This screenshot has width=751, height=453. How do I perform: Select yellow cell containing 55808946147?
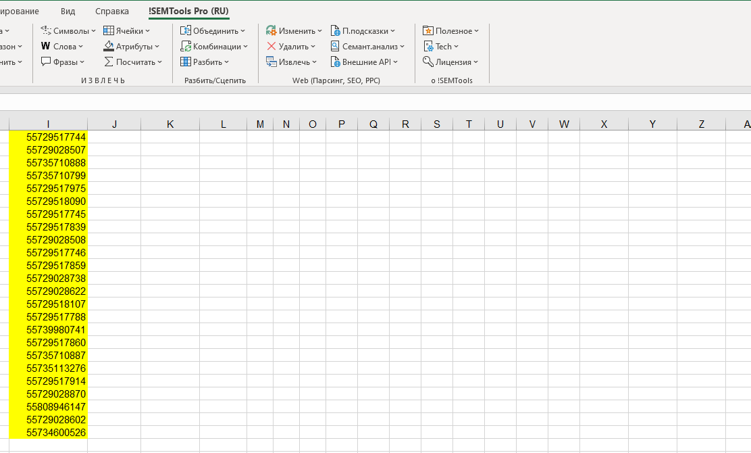[x=49, y=407]
